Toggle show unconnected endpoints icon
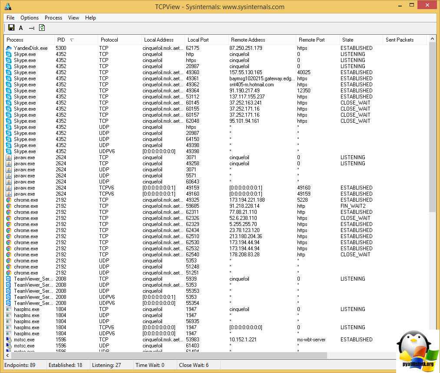This screenshot has width=440, height=373. [x=31, y=28]
